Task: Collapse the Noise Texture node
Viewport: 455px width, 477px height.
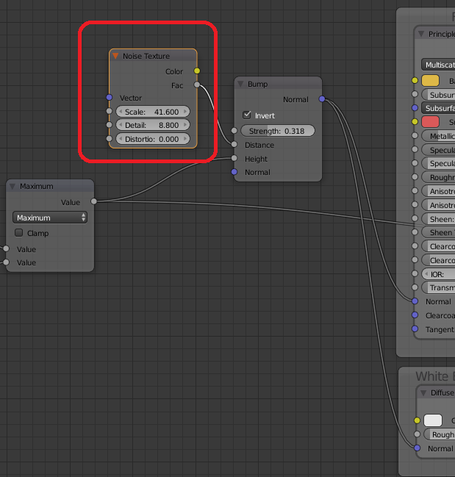Action: click(115, 56)
